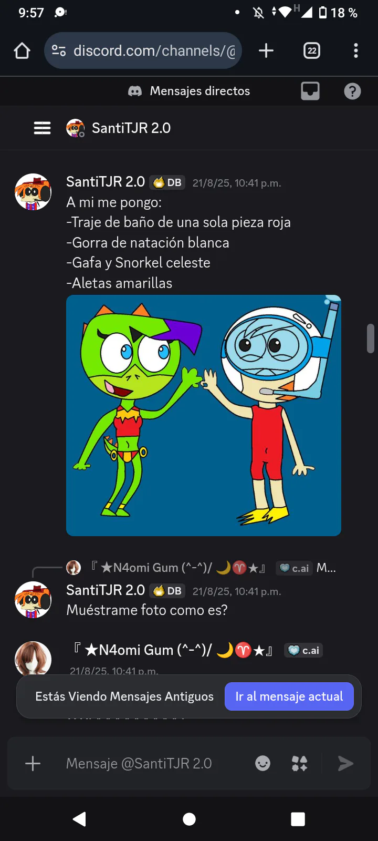Click Ir al mensaje actual button
Viewport: 378px width, 841px height.
[289, 696]
